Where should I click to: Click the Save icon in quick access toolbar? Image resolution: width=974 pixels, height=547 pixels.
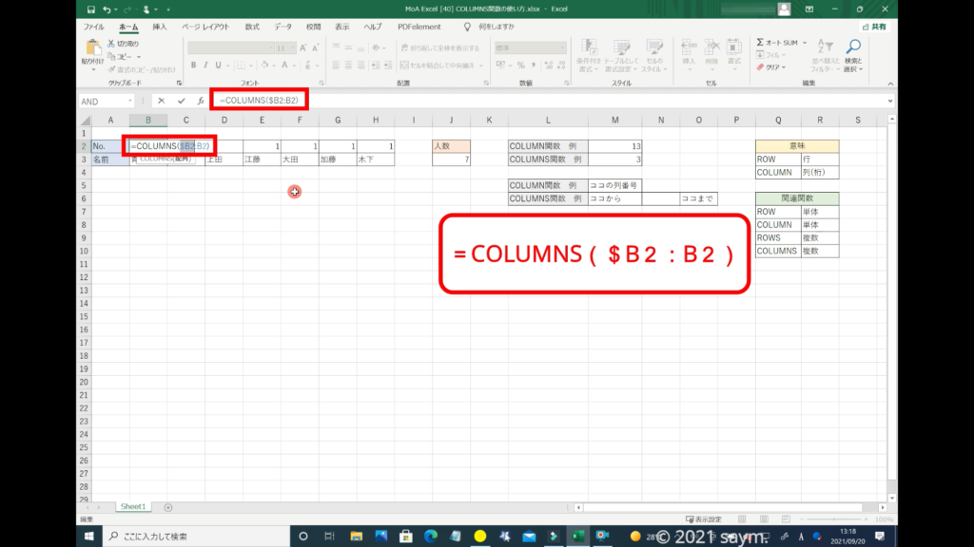pos(88,9)
